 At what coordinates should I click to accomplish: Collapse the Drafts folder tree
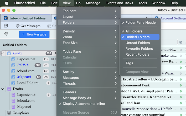click(2, 89)
